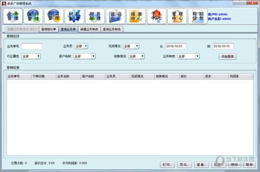Click the end date field 2018-10-10
The height and width of the screenshot is (172, 260).
click(x=223, y=46)
